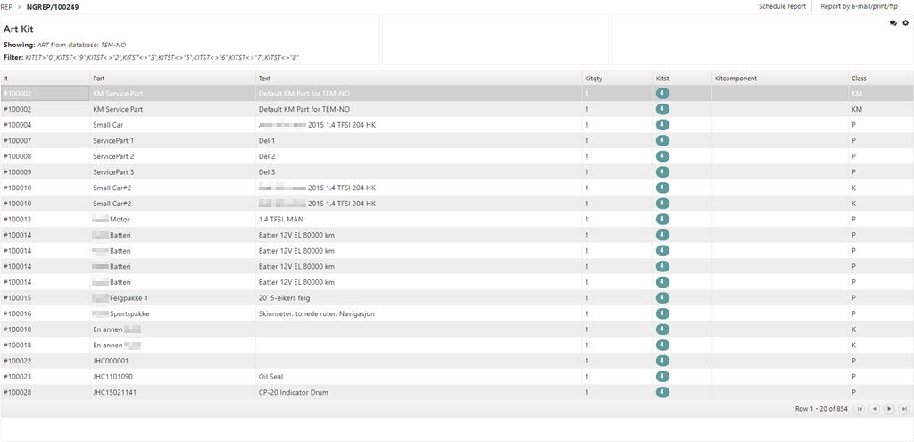Click Schedule report link
914x442 pixels.
tap(782, 6)
